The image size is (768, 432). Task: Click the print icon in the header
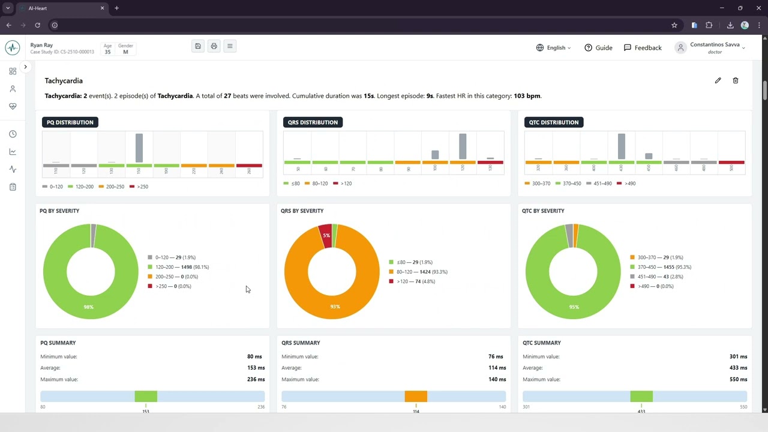point(214,46)
